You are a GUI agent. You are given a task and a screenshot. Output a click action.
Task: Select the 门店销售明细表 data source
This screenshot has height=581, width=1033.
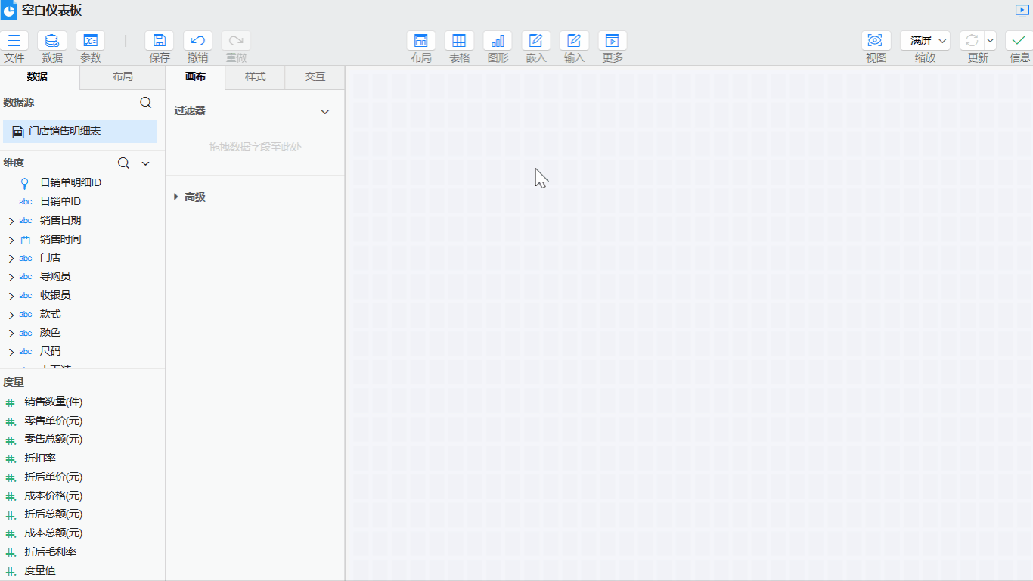(x=65, y=132)
